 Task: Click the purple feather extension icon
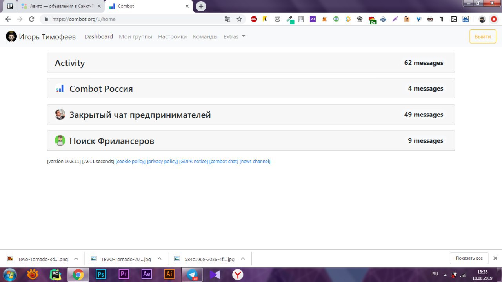pos(395,19)
